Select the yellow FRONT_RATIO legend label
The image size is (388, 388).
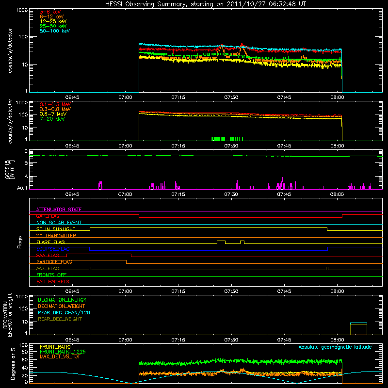55,347
